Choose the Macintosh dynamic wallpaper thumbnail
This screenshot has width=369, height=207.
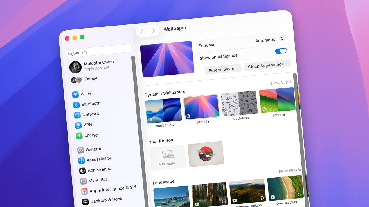(239, 104)
